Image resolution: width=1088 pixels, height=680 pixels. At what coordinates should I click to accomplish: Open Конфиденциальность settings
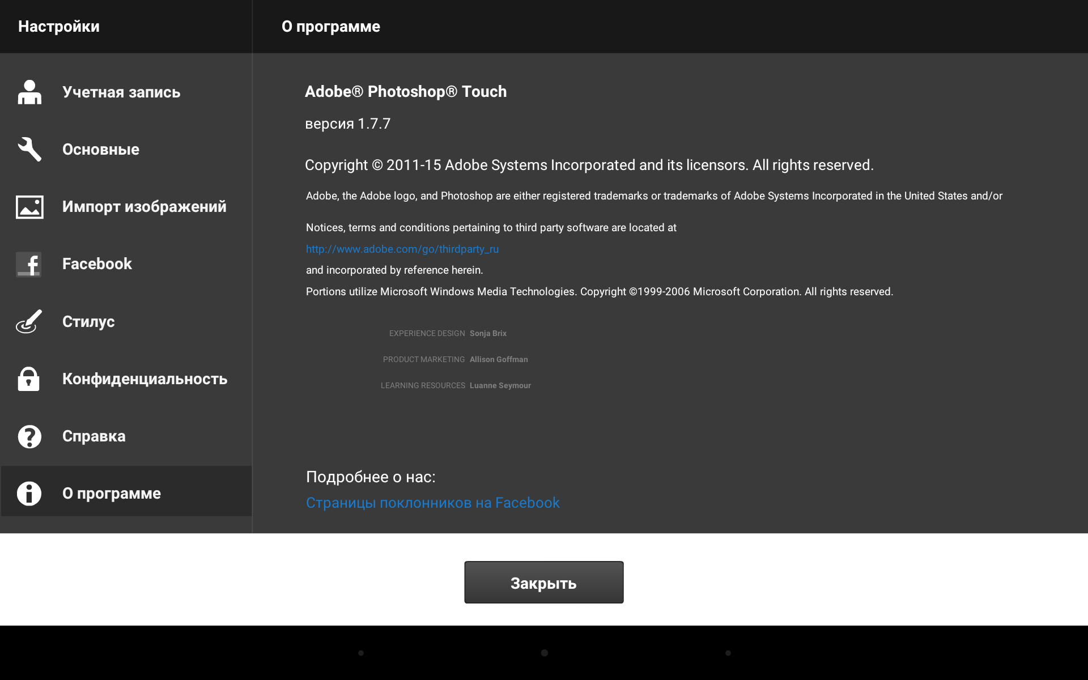coord(126,379)
